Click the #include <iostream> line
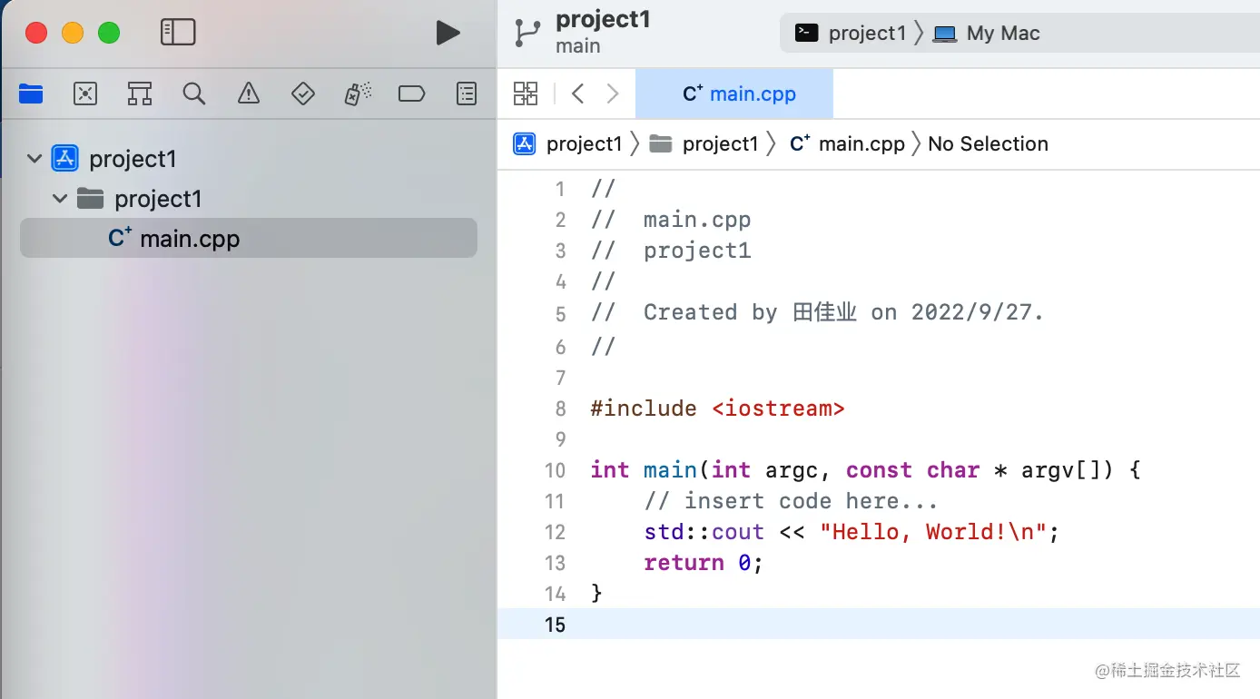Viewport: 1260px width, 699px height. click(717, 409)
